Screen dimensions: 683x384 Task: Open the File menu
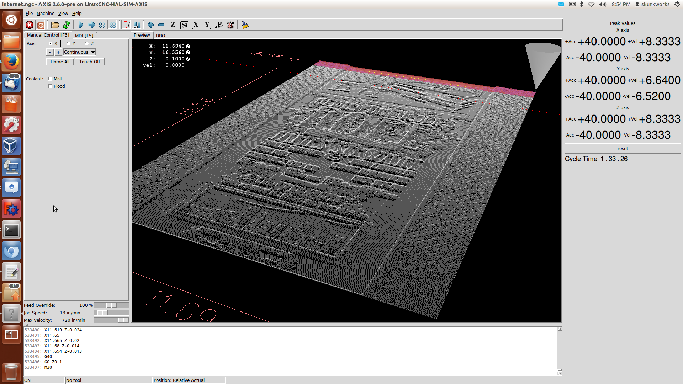pyautogui.click(x=29, y=13)
